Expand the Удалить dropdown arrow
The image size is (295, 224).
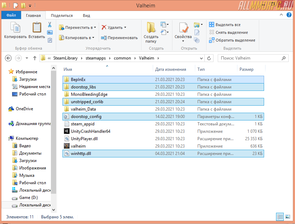[125, 27]
